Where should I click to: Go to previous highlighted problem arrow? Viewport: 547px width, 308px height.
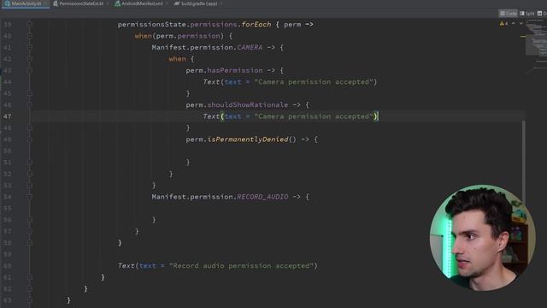(514, 24)
